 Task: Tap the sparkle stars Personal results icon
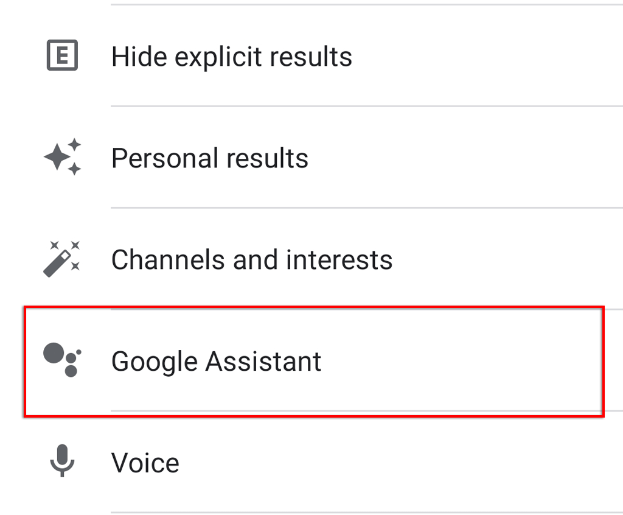pyautogui.click(x=63, y=156)
